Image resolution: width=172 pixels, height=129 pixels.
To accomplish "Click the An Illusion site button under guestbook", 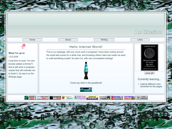I will (x=86, y=90).
